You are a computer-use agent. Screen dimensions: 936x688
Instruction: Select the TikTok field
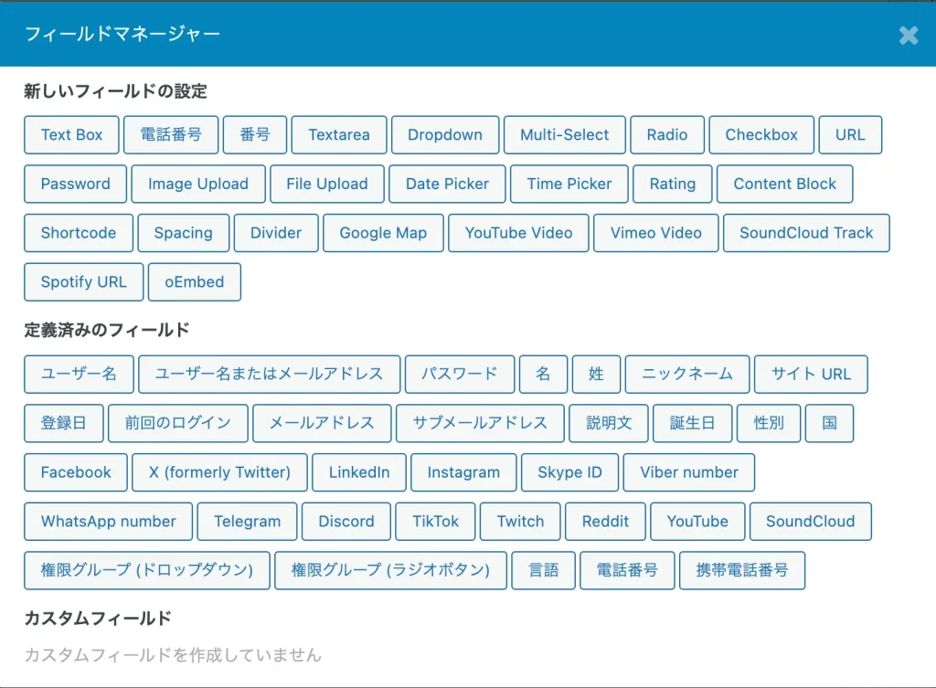[436, 522]
